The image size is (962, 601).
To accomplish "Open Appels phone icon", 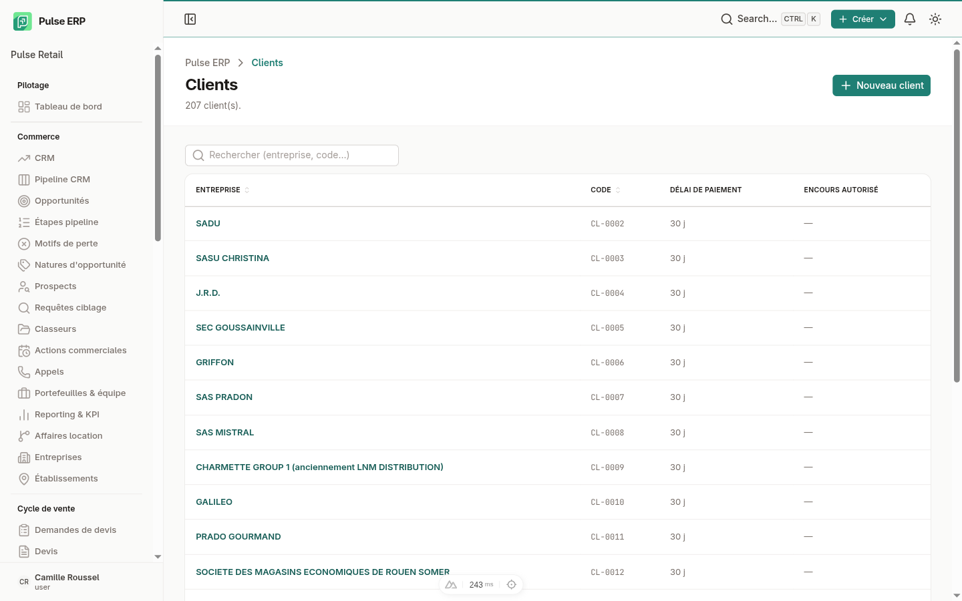I will click(24, 372).
